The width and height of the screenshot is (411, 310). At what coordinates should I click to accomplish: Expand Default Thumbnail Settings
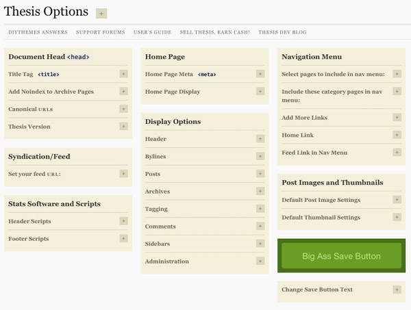point(397,217)
